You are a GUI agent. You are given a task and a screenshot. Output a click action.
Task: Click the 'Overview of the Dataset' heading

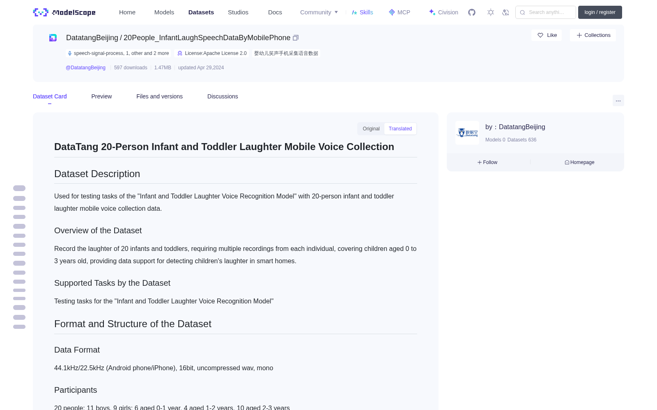98,230
